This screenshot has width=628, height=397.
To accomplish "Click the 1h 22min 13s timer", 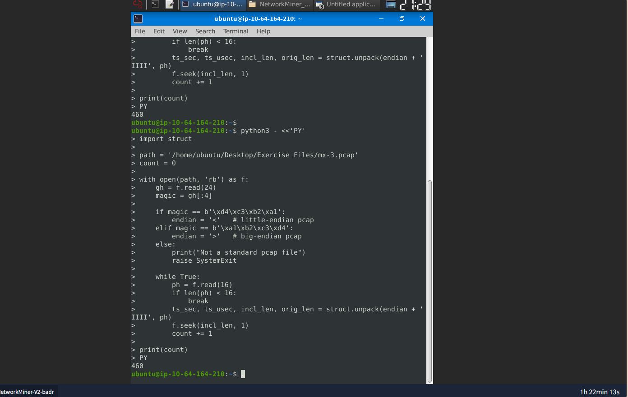I will [x=600, y=392].
